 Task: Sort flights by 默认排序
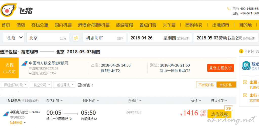coord(219,100)
